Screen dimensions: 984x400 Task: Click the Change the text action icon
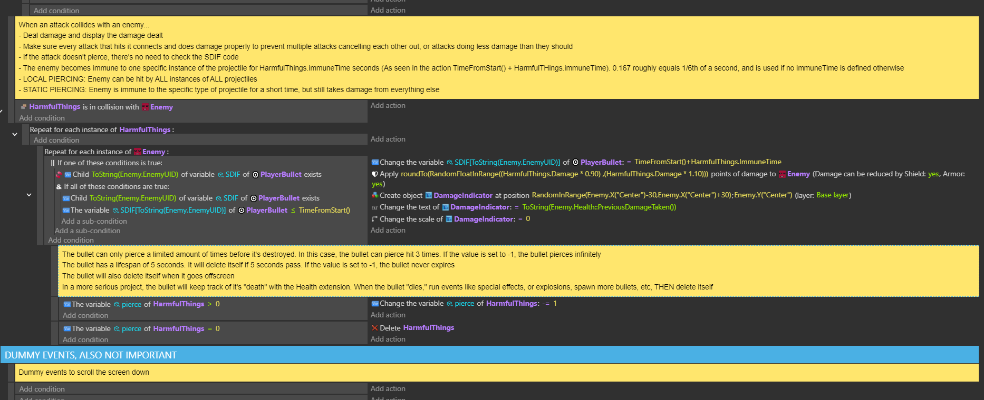tap(375, 207)
